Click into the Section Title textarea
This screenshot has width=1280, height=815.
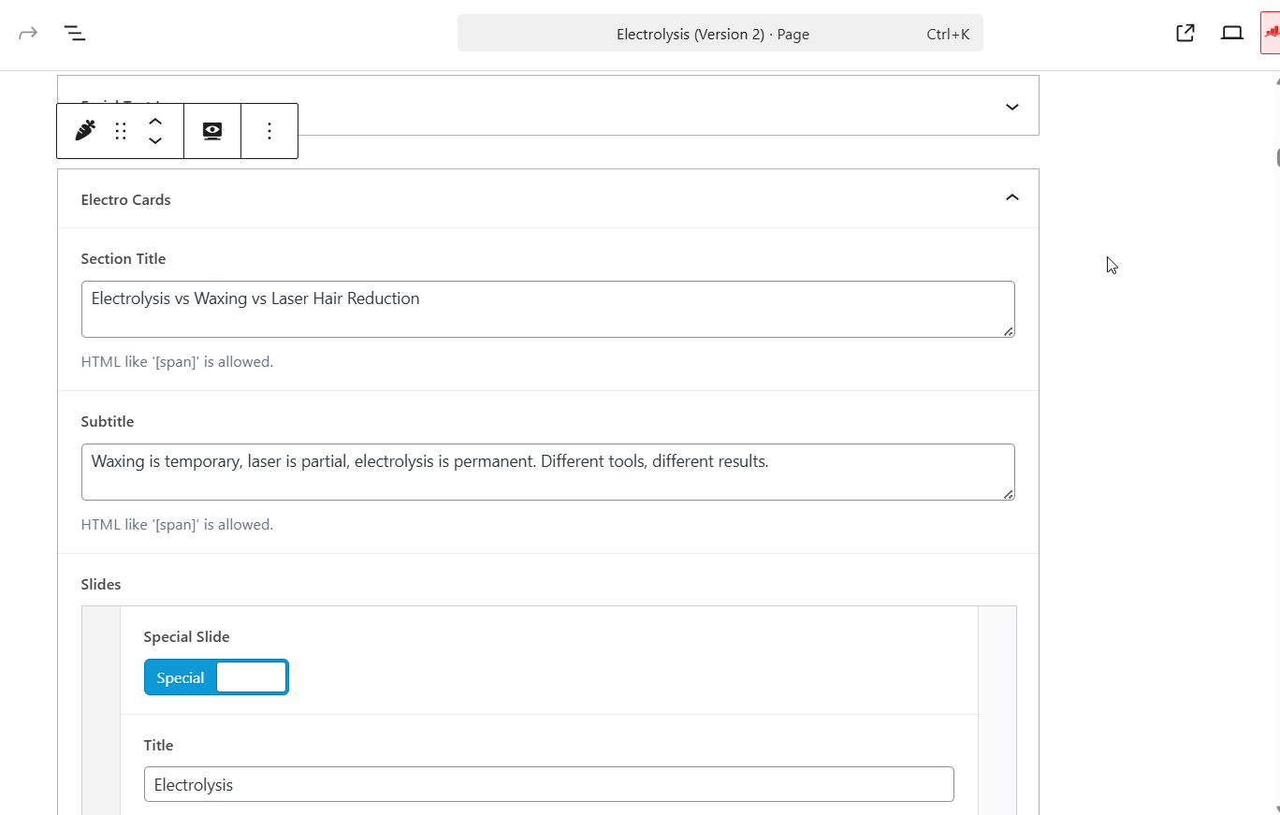click(547, 309)
